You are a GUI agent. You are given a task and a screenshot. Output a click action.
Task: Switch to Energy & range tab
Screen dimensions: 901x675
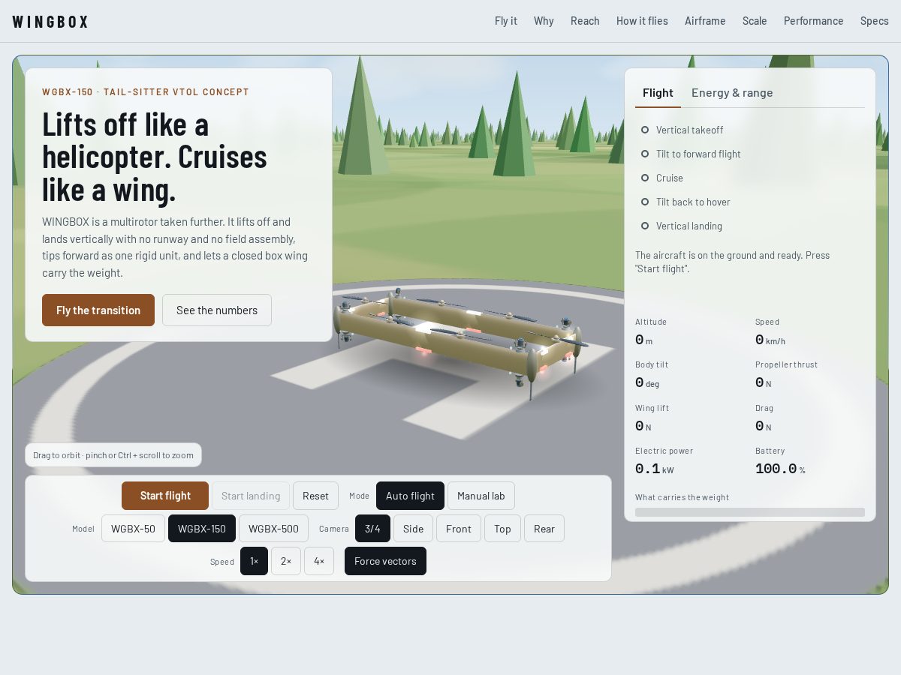[732, 93]
